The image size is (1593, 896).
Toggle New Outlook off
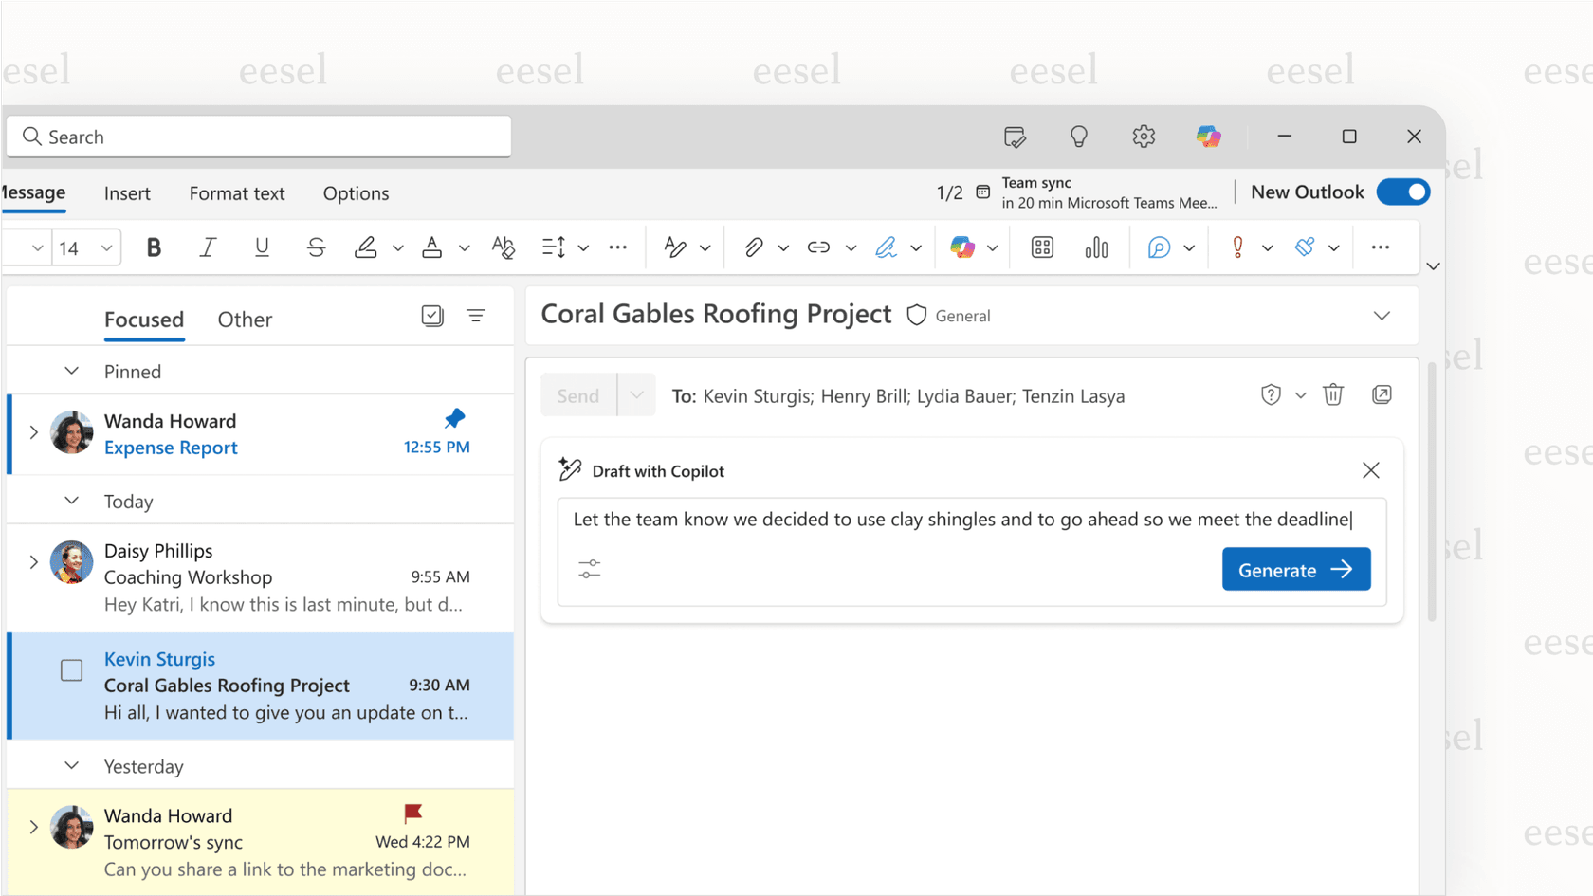click(1403, 192)
